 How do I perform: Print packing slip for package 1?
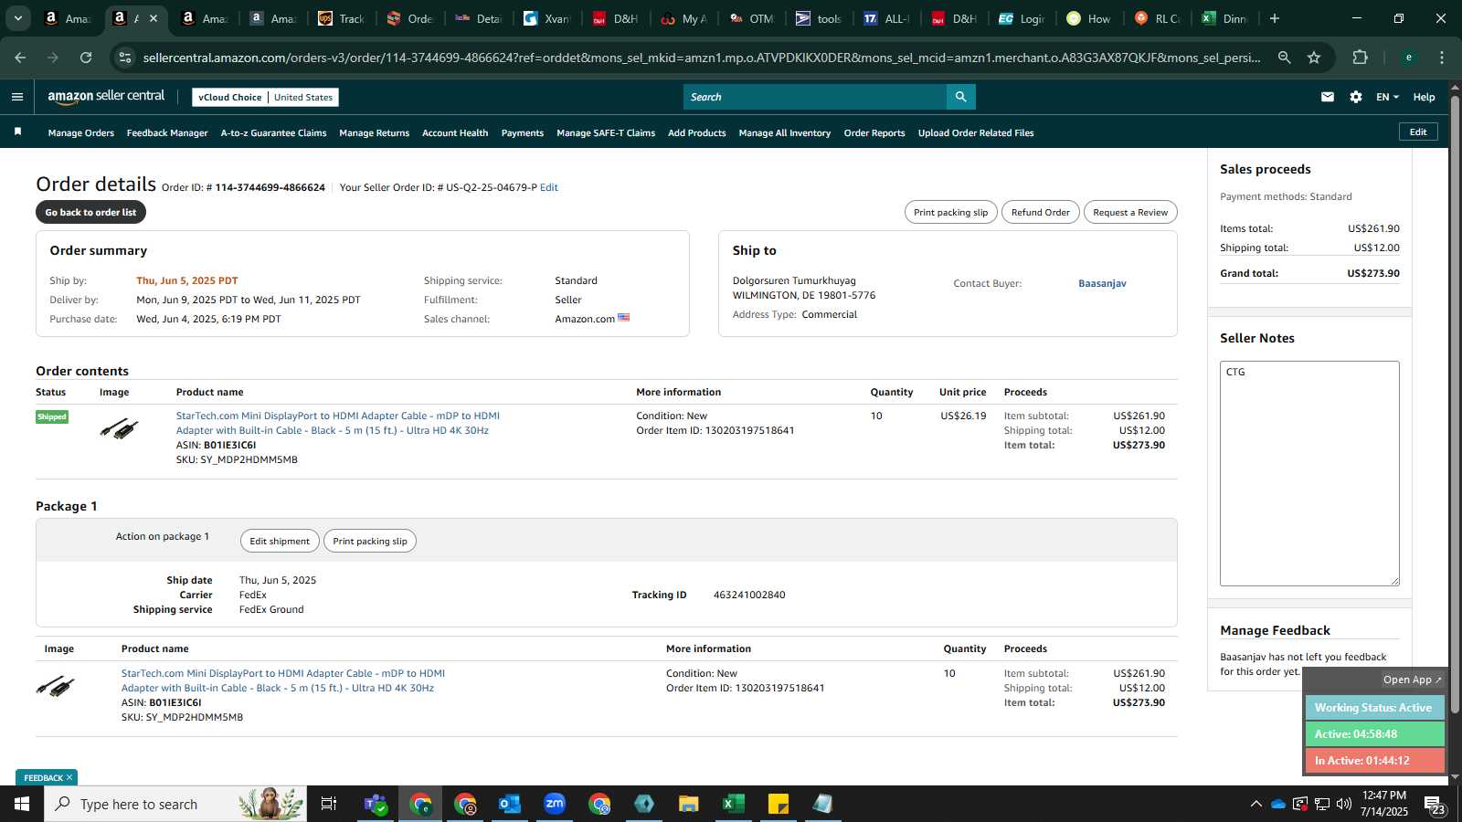(x=370, y=541)
